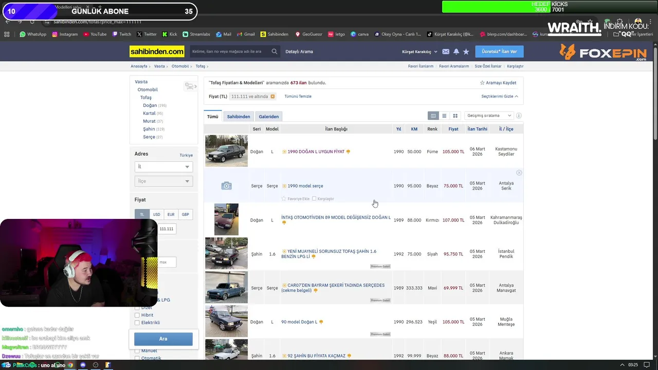Open the İl province dropdown
Image resolution: width=658 pixels, height=370 pixels.
(163, 166)
